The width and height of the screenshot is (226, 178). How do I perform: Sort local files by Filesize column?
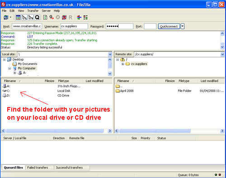coord(45,81)
